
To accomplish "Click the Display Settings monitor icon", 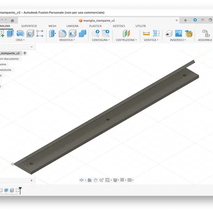I will 115,180.
